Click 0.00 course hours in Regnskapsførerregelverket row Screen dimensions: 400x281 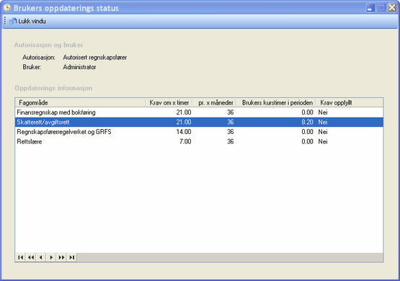coord(307,132)
